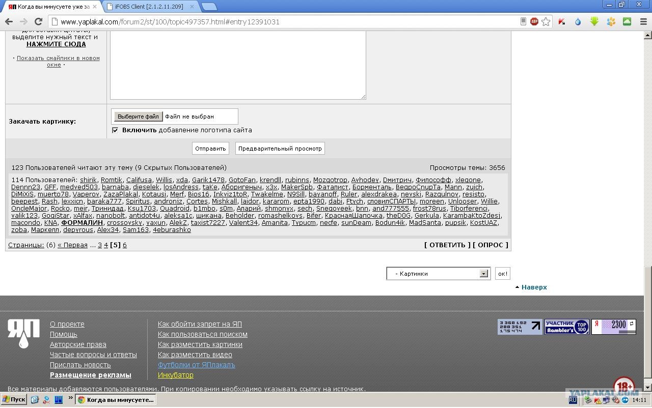Open the О проекте footer link
The width and height of the screenshot is (652, 408).
[67, 325]
